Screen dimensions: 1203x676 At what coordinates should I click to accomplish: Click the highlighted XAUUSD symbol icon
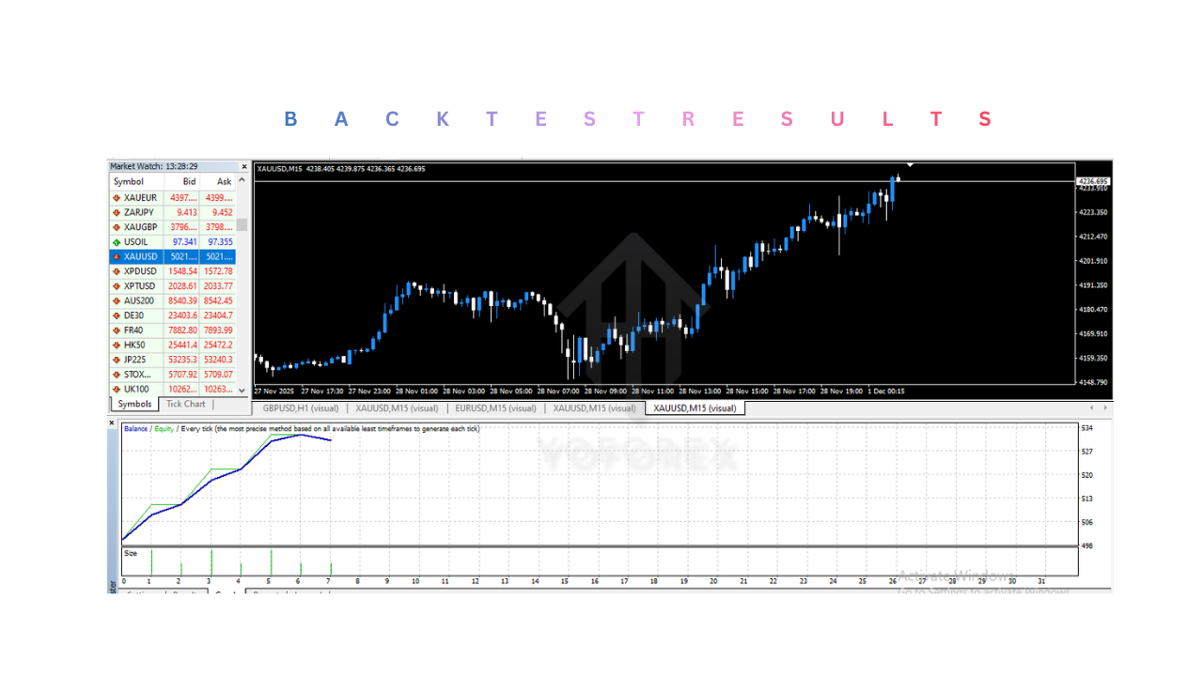(118, 256)
